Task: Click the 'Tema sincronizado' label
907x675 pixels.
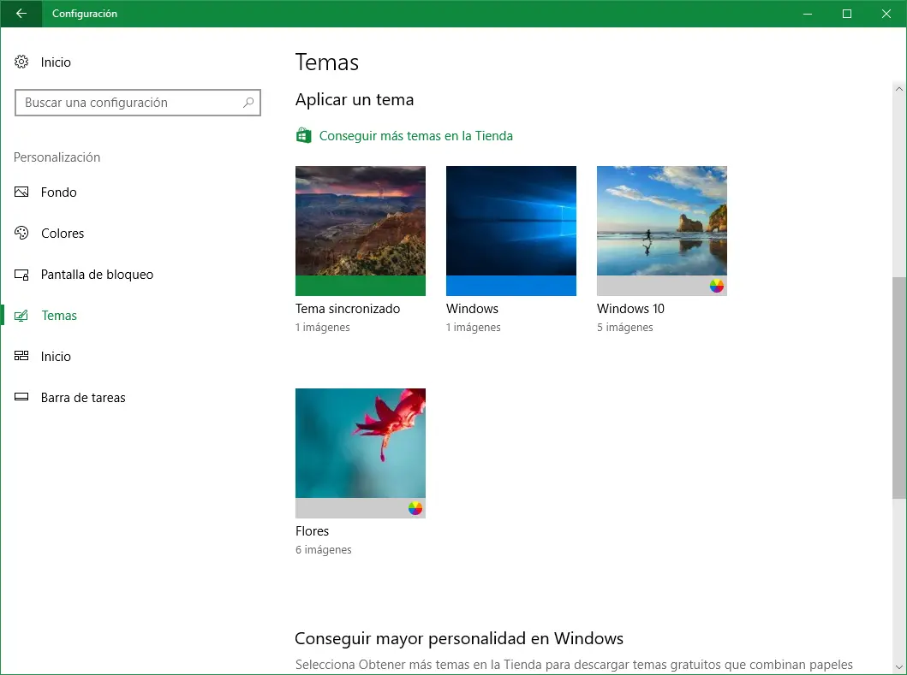Action: coord(348,309)
